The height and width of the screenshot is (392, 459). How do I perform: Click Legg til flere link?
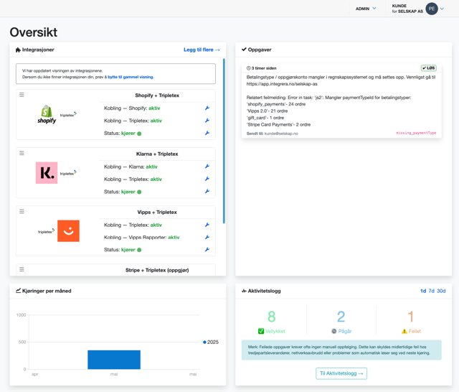coord(202,50)
